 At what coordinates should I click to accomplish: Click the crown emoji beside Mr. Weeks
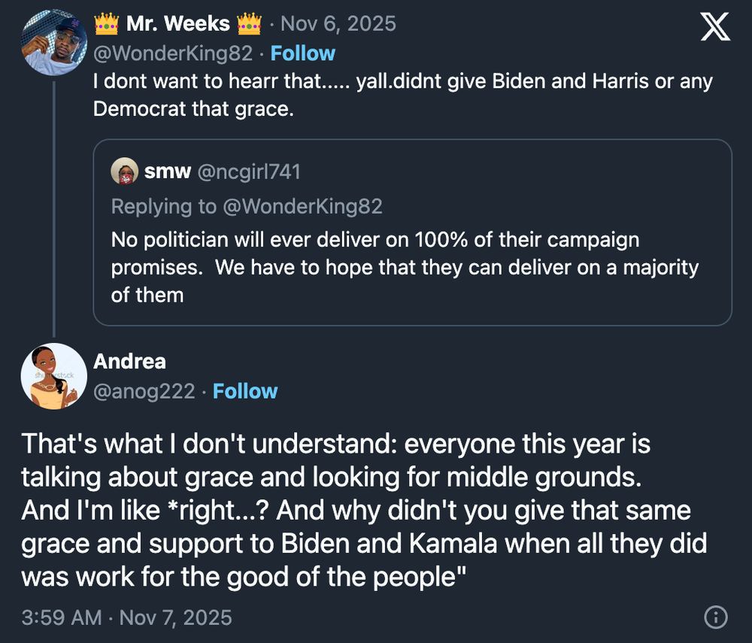pyautogui.click(x=106, y=23)
